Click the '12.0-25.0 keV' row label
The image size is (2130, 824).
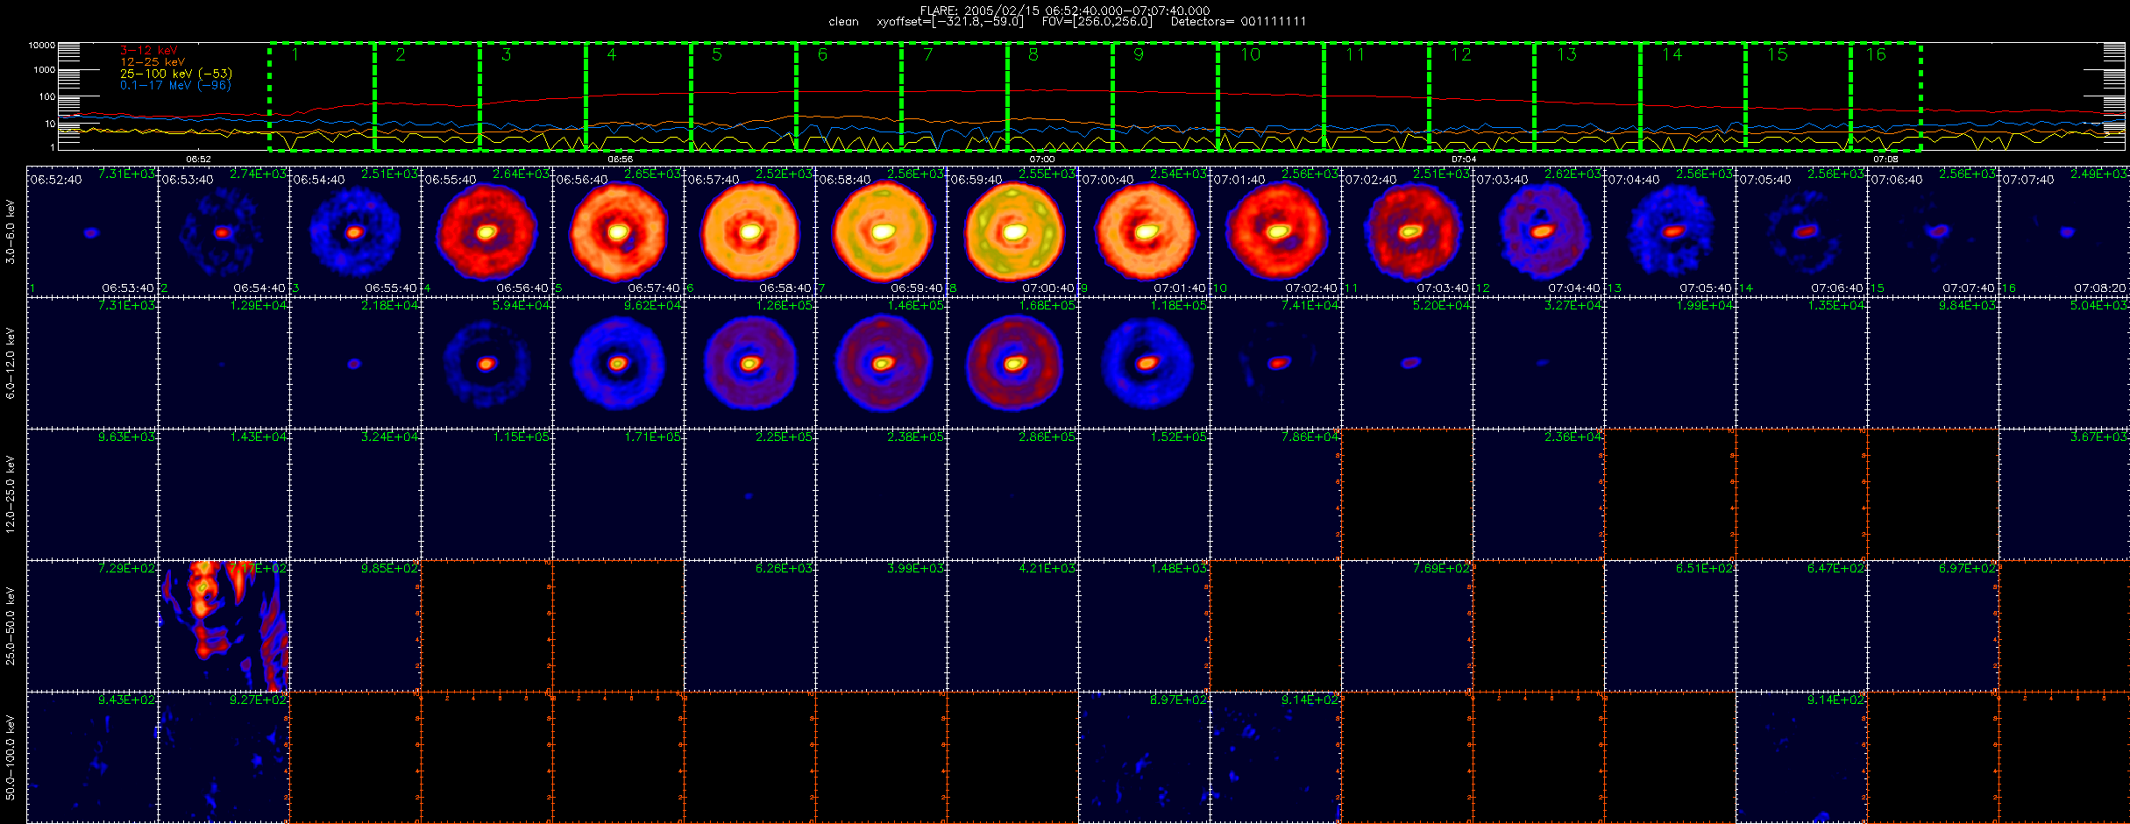pos(11,494)
